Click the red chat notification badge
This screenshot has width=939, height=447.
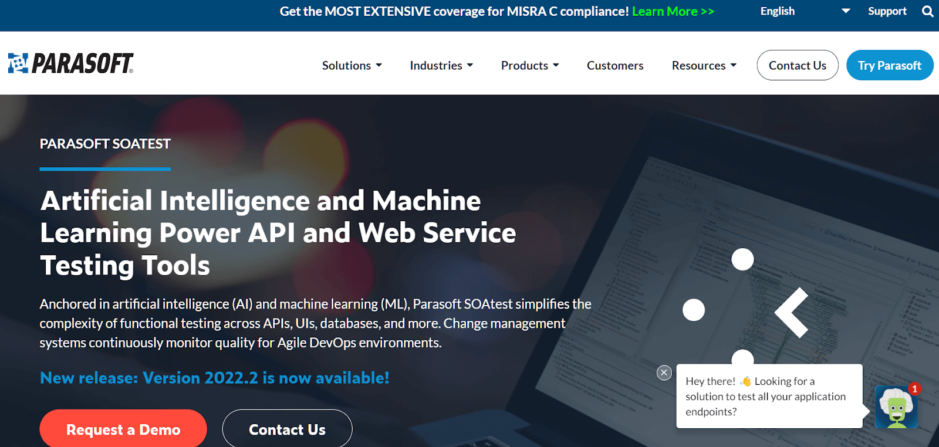914,389
